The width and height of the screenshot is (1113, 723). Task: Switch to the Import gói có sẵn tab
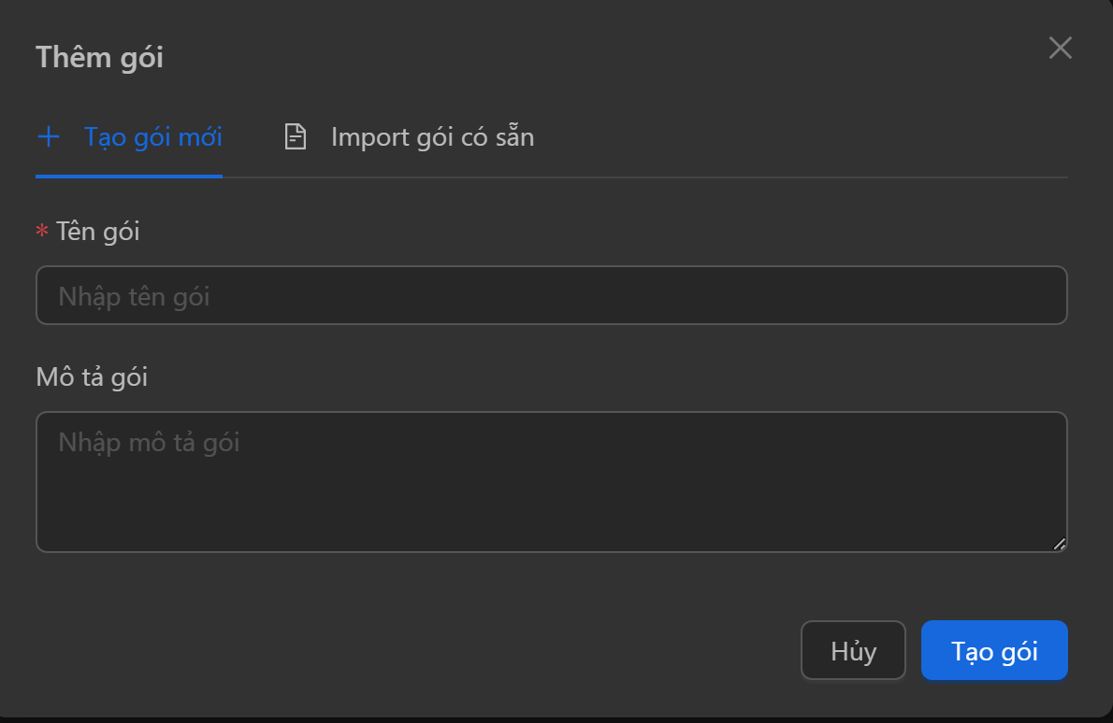[x=431, y=136]
